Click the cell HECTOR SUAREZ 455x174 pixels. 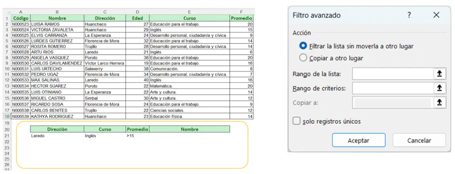[x=57, y=86]
